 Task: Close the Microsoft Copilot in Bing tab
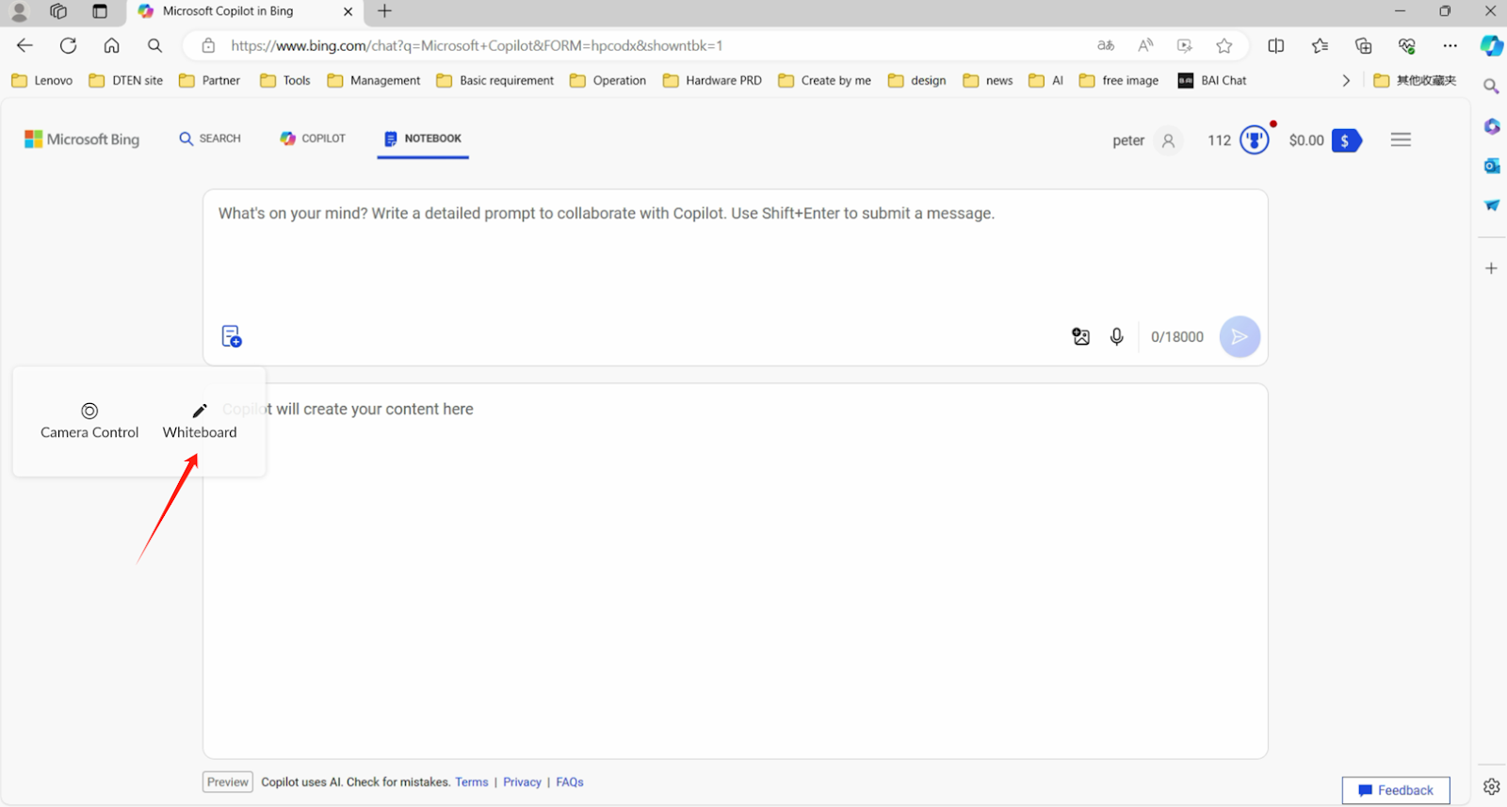pos(348,11)
